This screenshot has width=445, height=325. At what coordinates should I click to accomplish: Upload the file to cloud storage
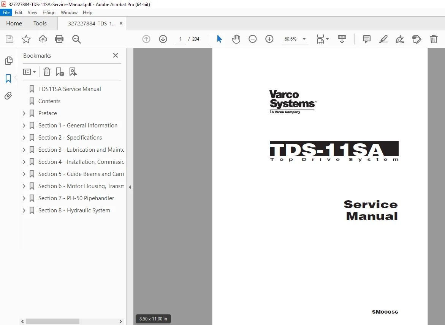click(x=43, y=39)
